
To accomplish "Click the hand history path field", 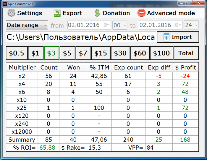I will click(x=81, y=37).
